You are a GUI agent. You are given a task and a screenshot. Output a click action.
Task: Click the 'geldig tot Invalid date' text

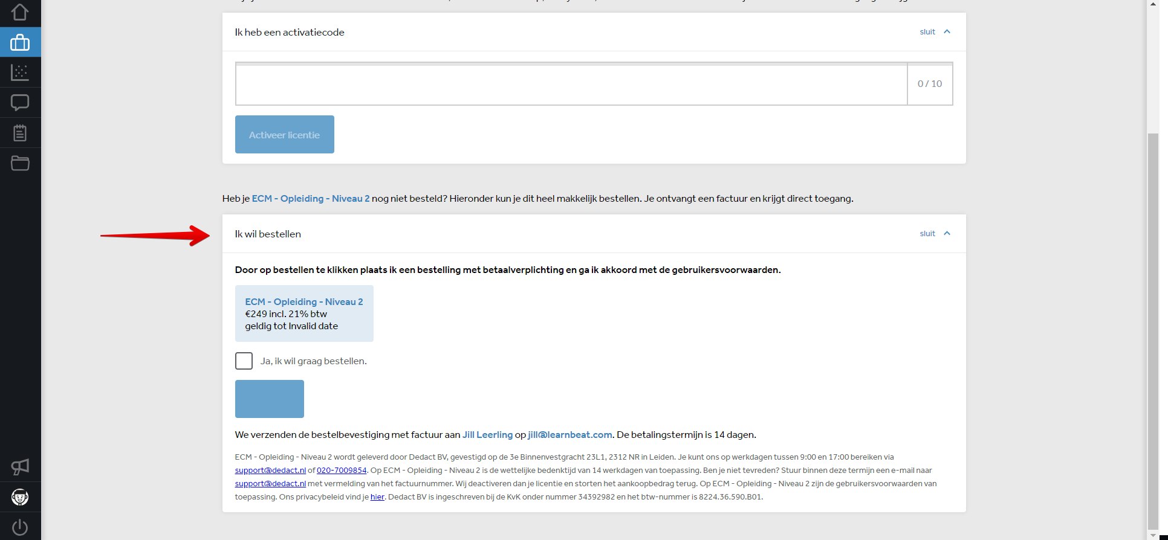(x=291, y=326)
